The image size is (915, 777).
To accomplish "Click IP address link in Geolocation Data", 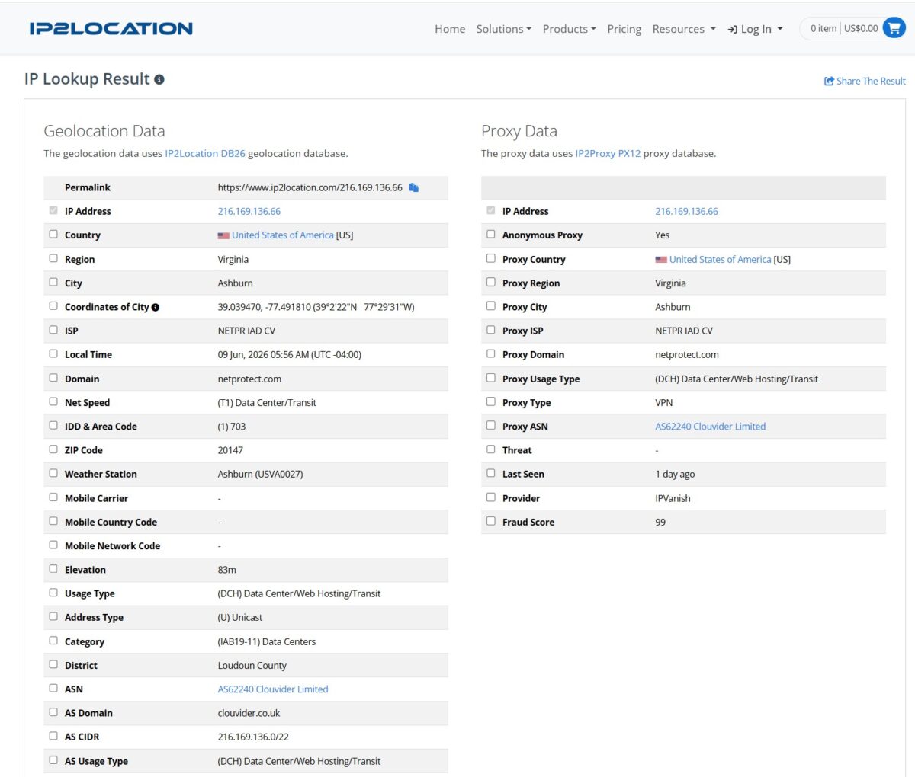I will pos(249,211).
